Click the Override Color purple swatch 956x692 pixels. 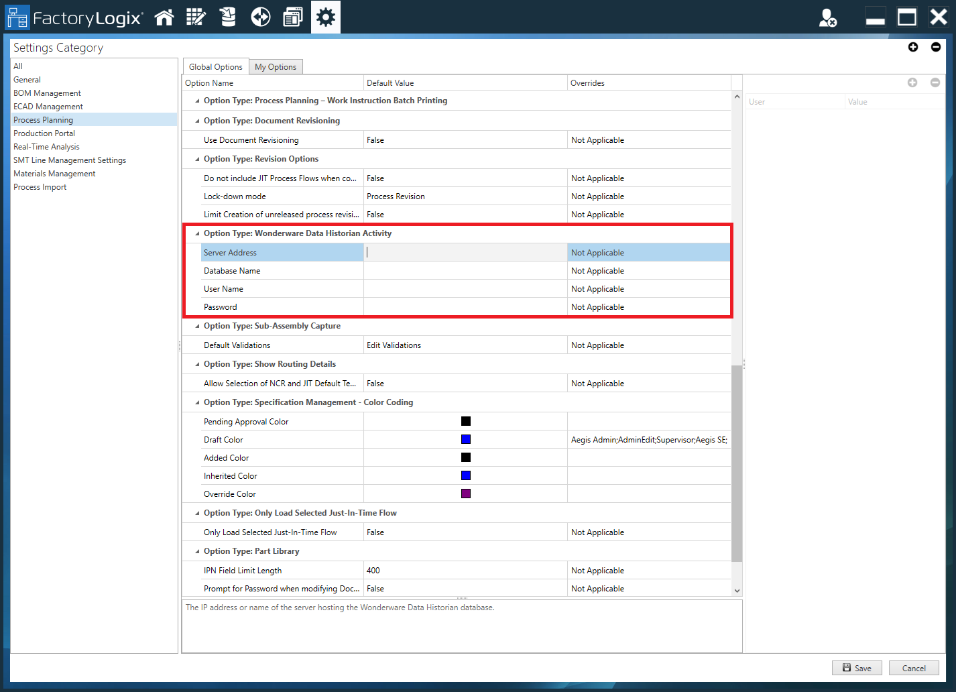click(x=466, y=494)
